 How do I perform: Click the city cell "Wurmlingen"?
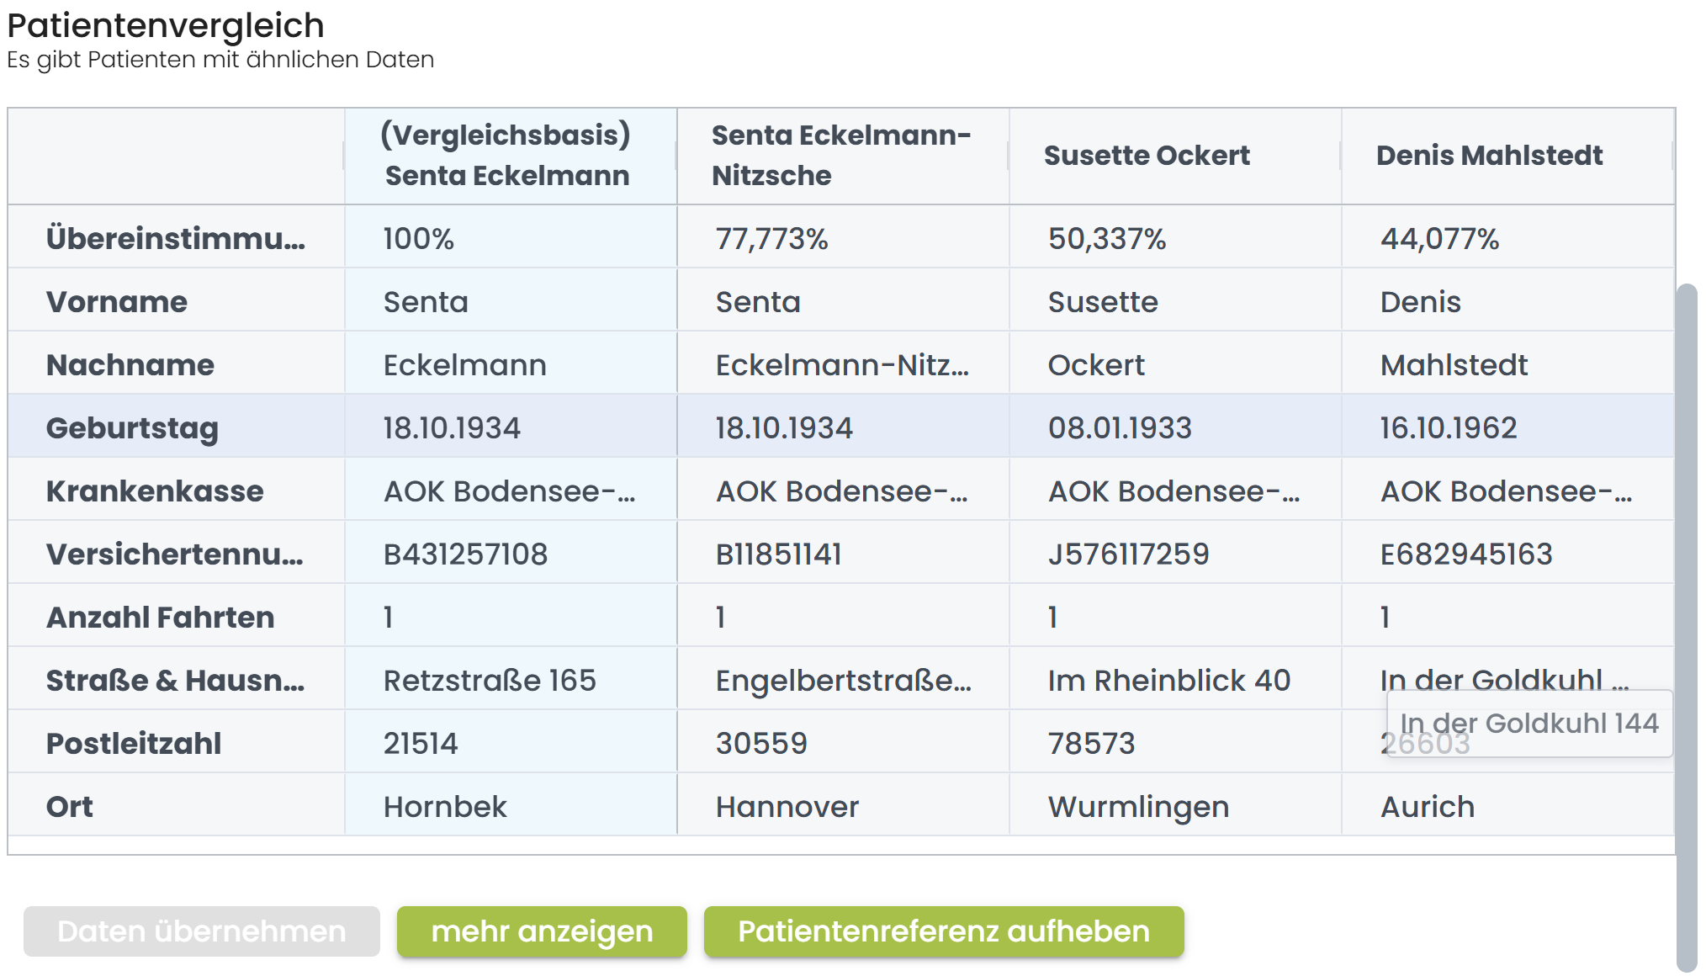(1136, 805)
